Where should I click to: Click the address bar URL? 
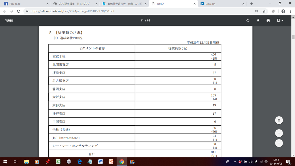coord(72,11)
